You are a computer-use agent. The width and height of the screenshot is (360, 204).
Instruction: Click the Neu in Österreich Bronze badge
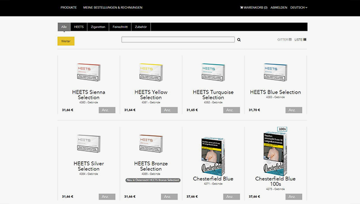click(153, 180)
